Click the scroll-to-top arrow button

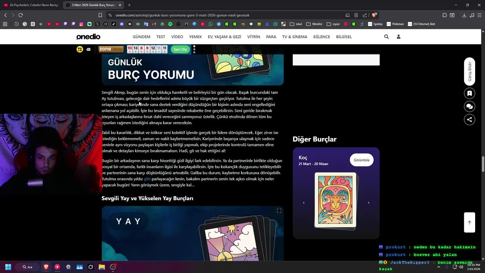point(469,223)
